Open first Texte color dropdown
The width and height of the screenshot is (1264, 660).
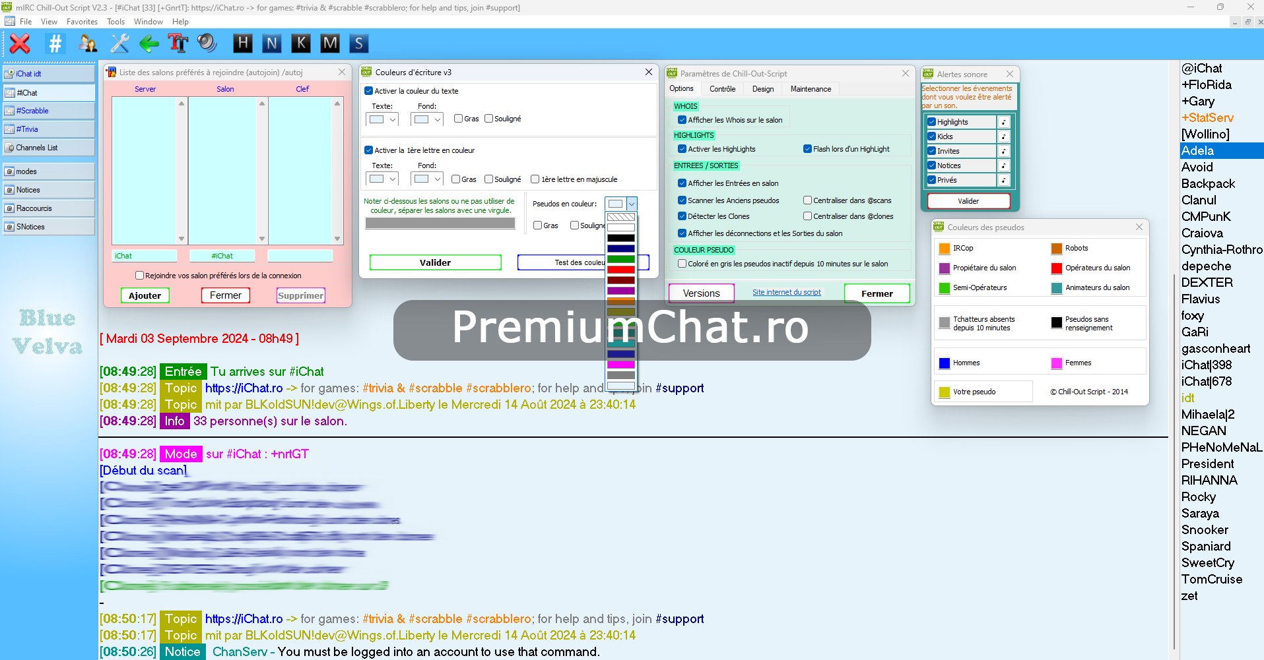[383, 119]
